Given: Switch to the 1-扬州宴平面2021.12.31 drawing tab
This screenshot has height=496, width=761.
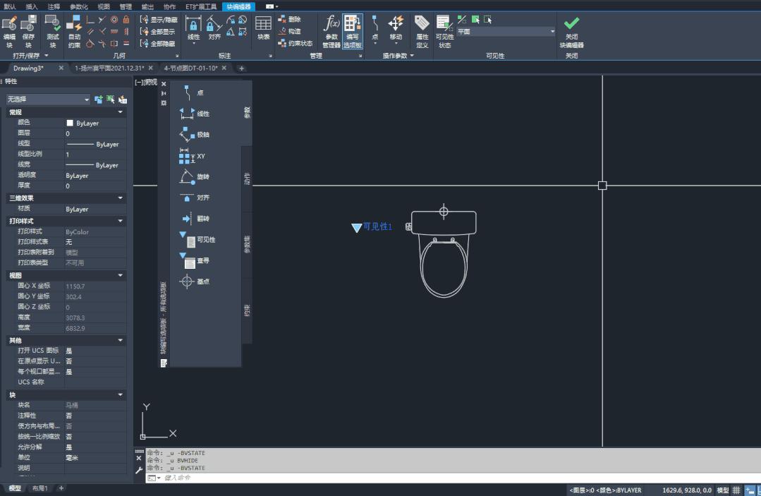Looking at the screenshot, I should pos(109,68).
